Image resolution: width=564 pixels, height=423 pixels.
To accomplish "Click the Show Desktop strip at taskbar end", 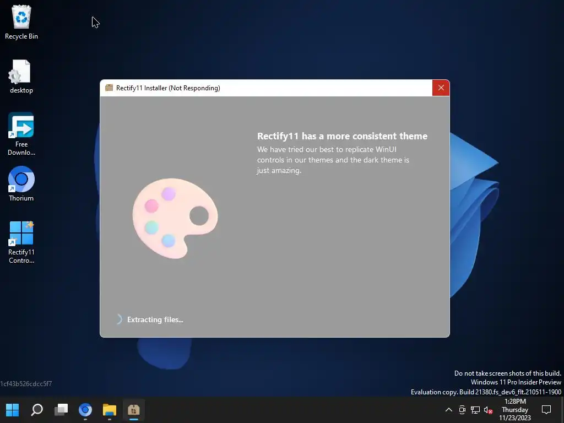I will [x=562, y=410].
